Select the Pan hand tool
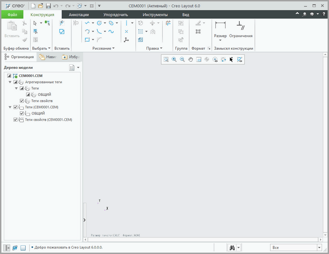The height and width of the screenshot is (254, 329). [190, 60]
